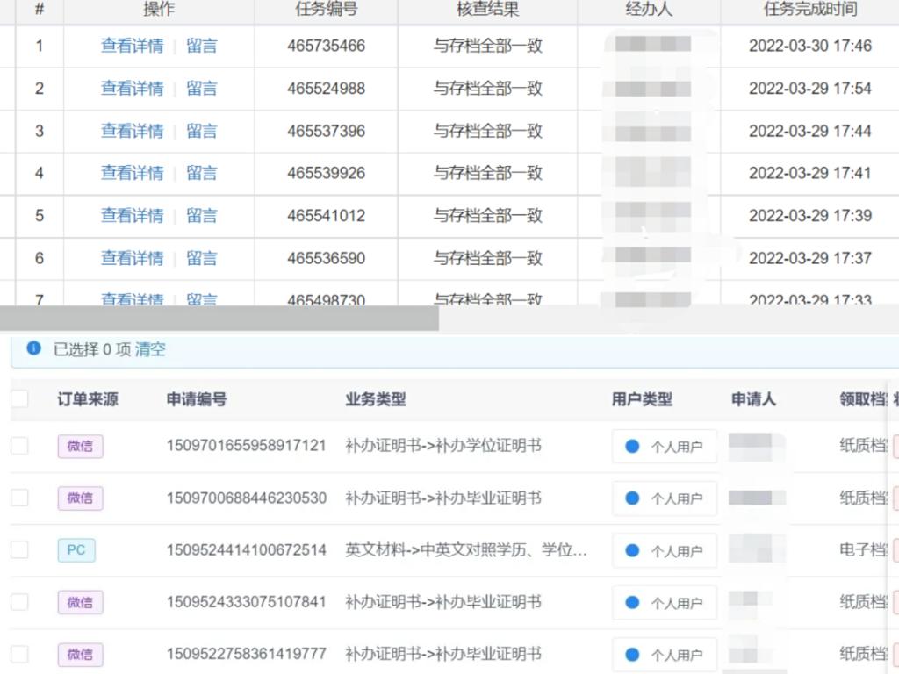Click 清空 to clear the selection
This screenshot has width=899, height=674.
tap(150, 349)
